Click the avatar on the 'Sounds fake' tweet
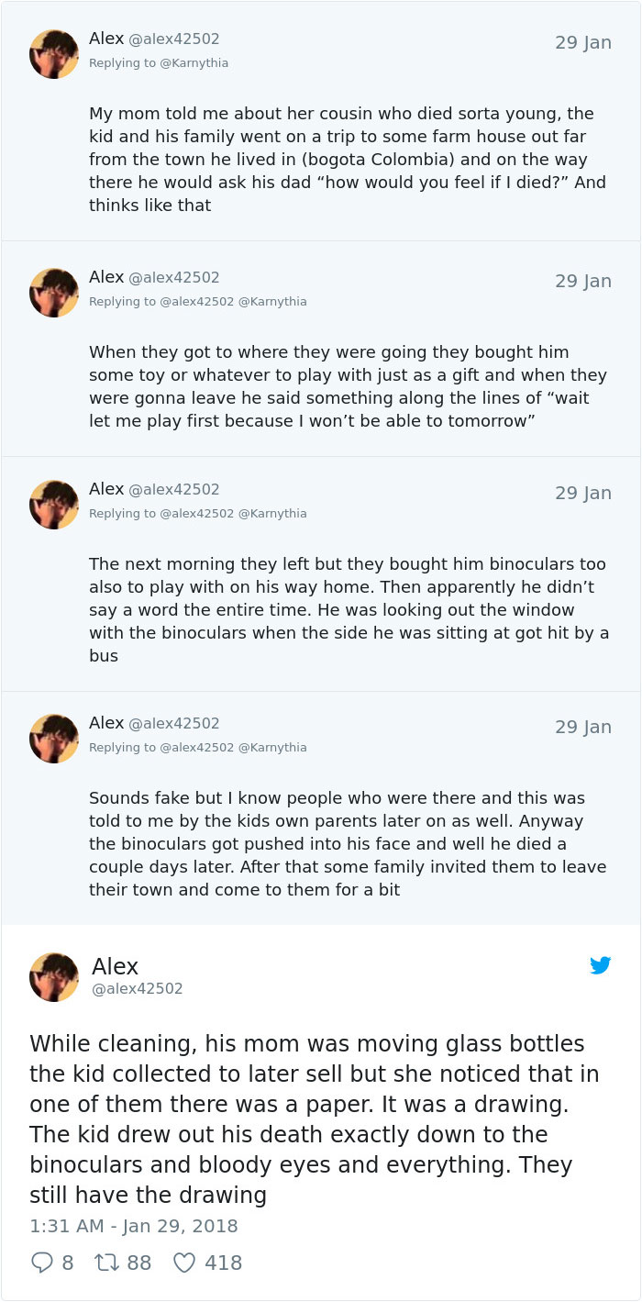Image resolution: width=642 pixels, height=1302 pixels. pos(53,738)
